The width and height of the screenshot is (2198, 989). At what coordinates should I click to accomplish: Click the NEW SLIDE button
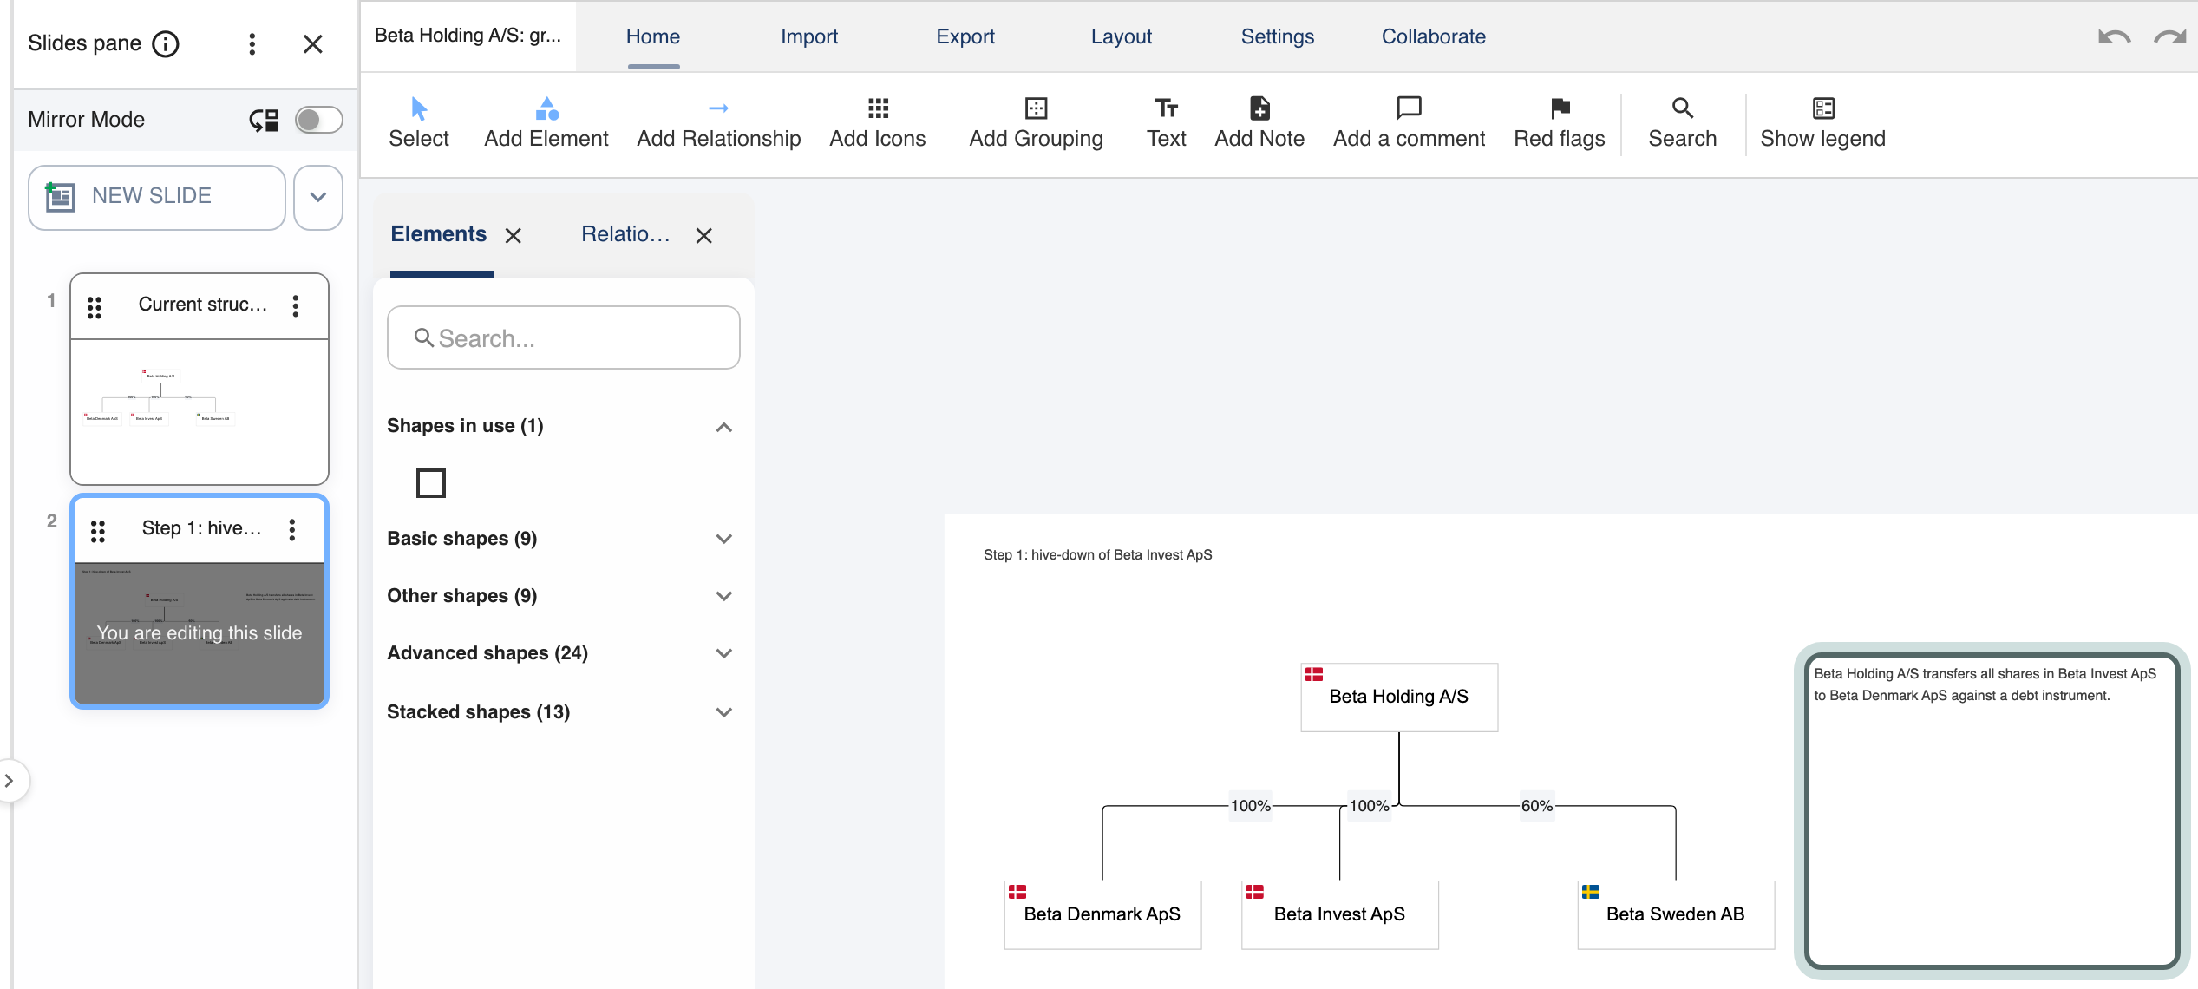pyautogui.click(x=157, y=197)
